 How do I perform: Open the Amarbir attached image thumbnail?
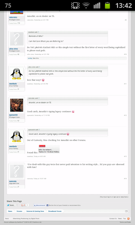[x=49, y=149]
